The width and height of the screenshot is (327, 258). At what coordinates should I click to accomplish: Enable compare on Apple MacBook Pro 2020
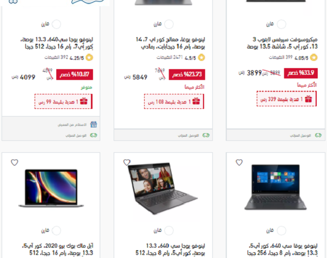56,231
